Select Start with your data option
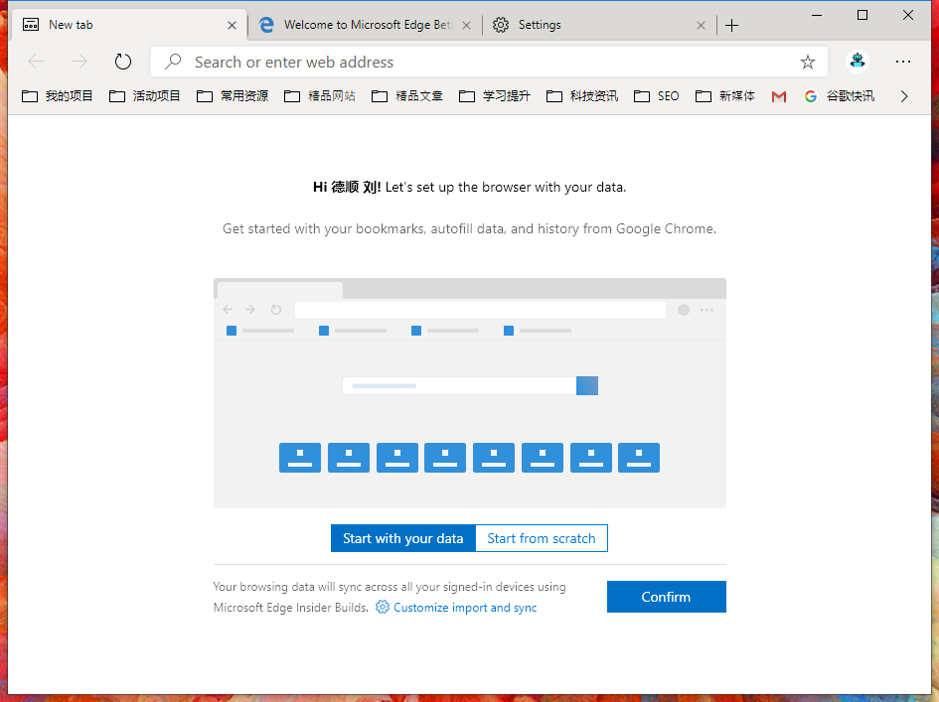Screen dimensions: 939x702 403,538
